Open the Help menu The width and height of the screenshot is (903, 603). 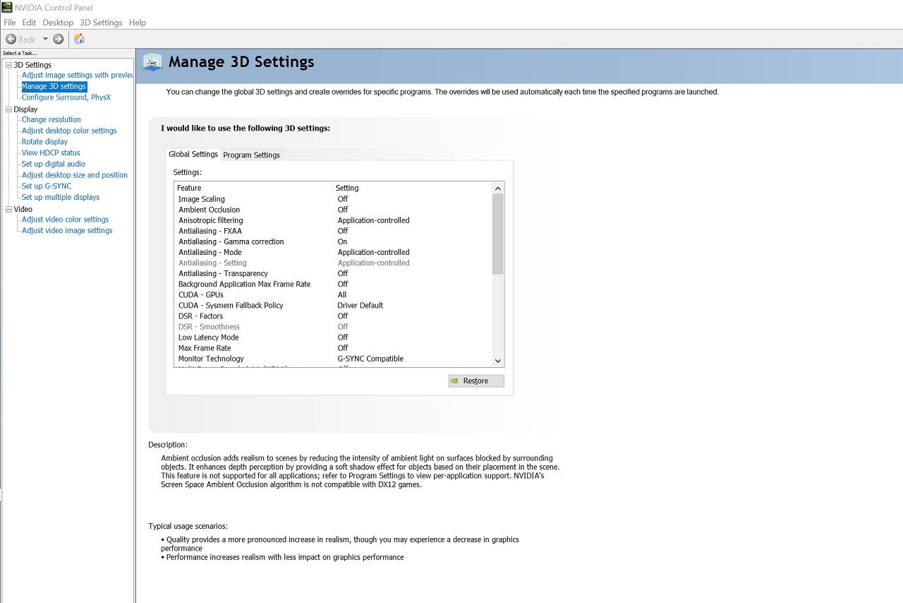(138, 23)
